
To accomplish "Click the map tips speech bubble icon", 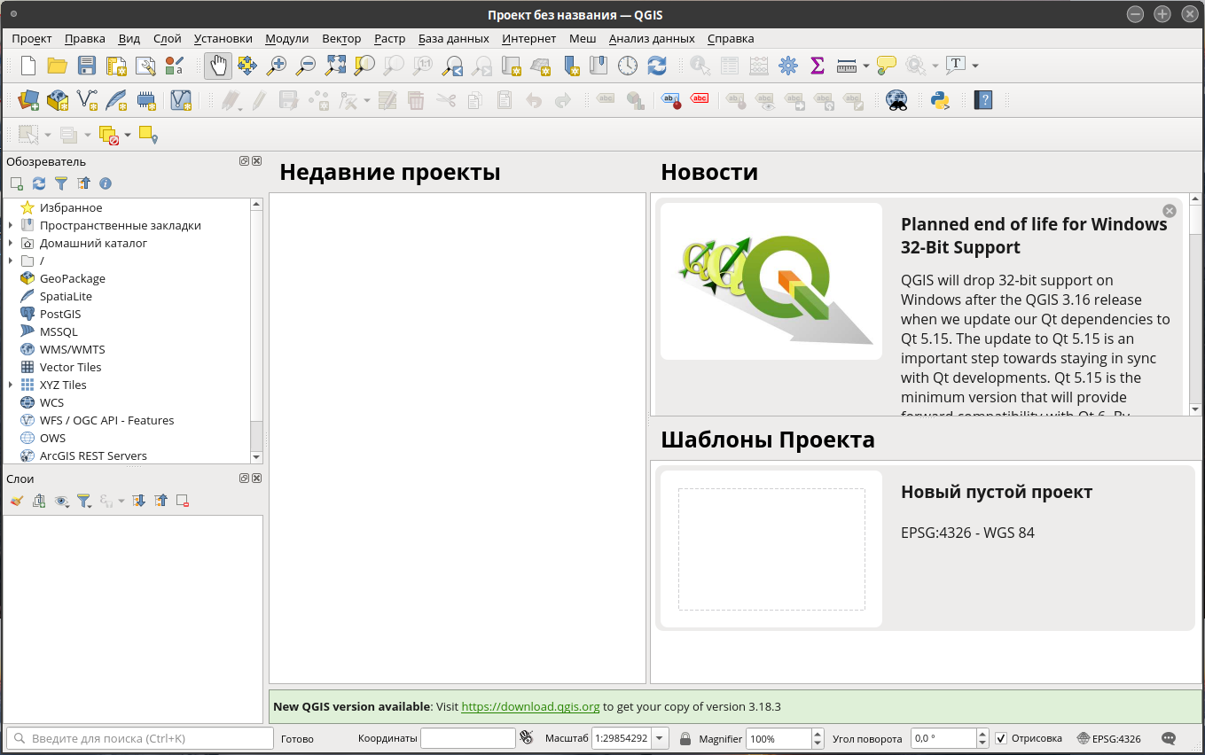I will (887, 66).
